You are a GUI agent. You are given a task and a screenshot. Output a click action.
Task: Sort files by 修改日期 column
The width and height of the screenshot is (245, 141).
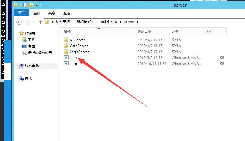(144, 31)
